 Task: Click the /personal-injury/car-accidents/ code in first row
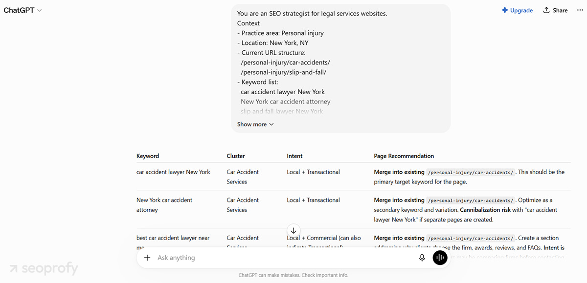click(471, 172)
